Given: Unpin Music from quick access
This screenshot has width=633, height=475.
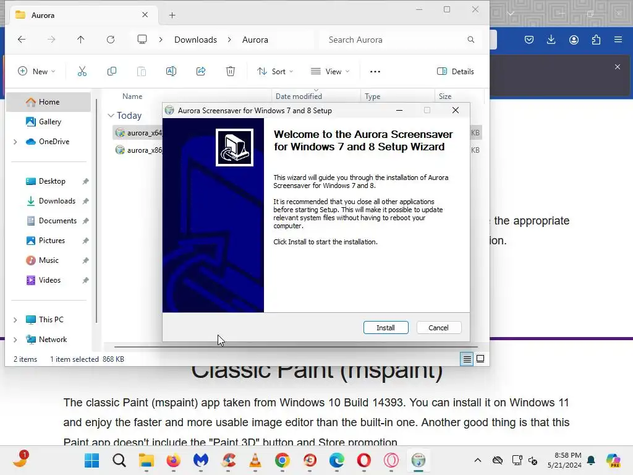Looking at the screenshot, I should (x=85, y=260).
